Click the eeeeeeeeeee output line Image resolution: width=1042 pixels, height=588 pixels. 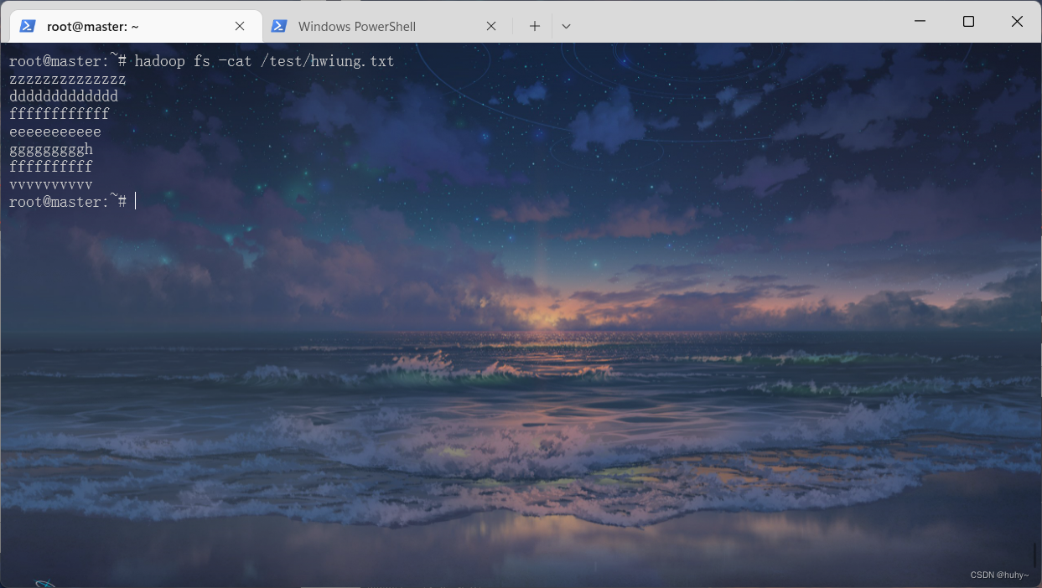click(x=55, y=132)
